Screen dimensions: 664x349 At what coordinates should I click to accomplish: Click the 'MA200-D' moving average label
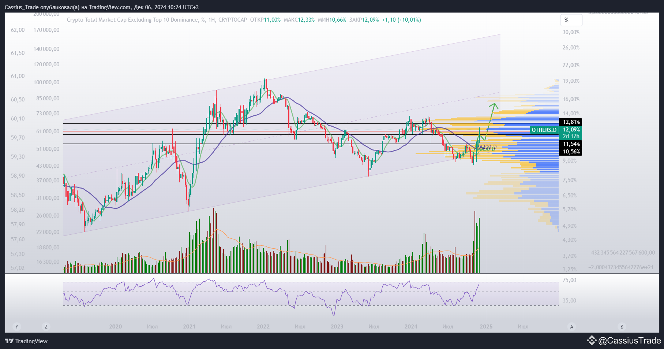coord(487,147)
